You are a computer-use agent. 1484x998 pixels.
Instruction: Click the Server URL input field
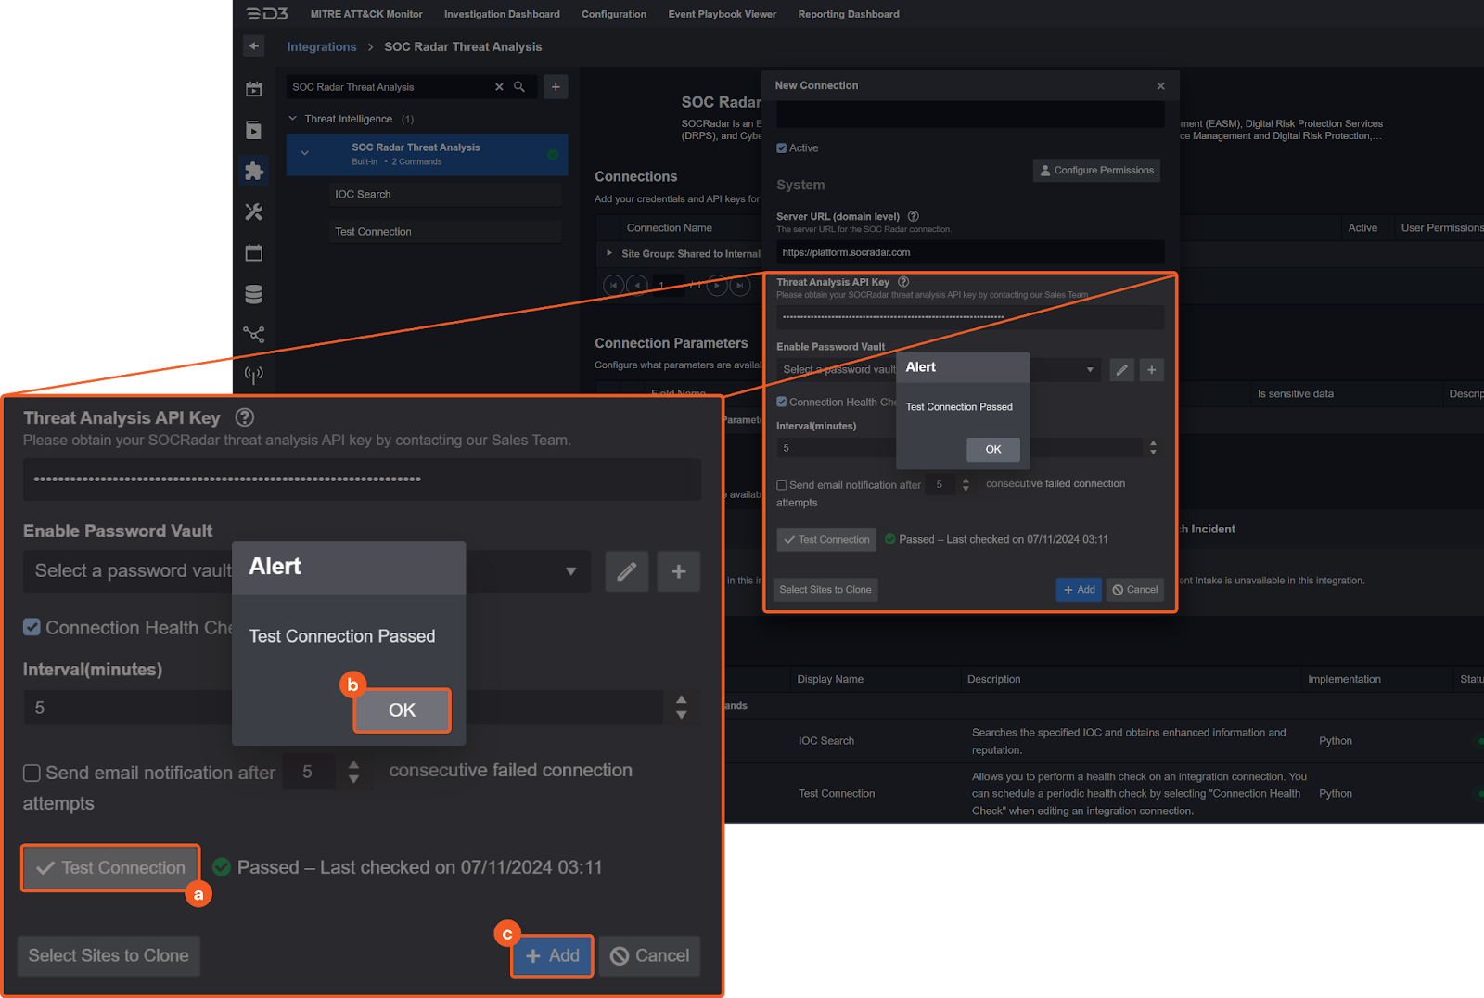(x=969, y=252)
